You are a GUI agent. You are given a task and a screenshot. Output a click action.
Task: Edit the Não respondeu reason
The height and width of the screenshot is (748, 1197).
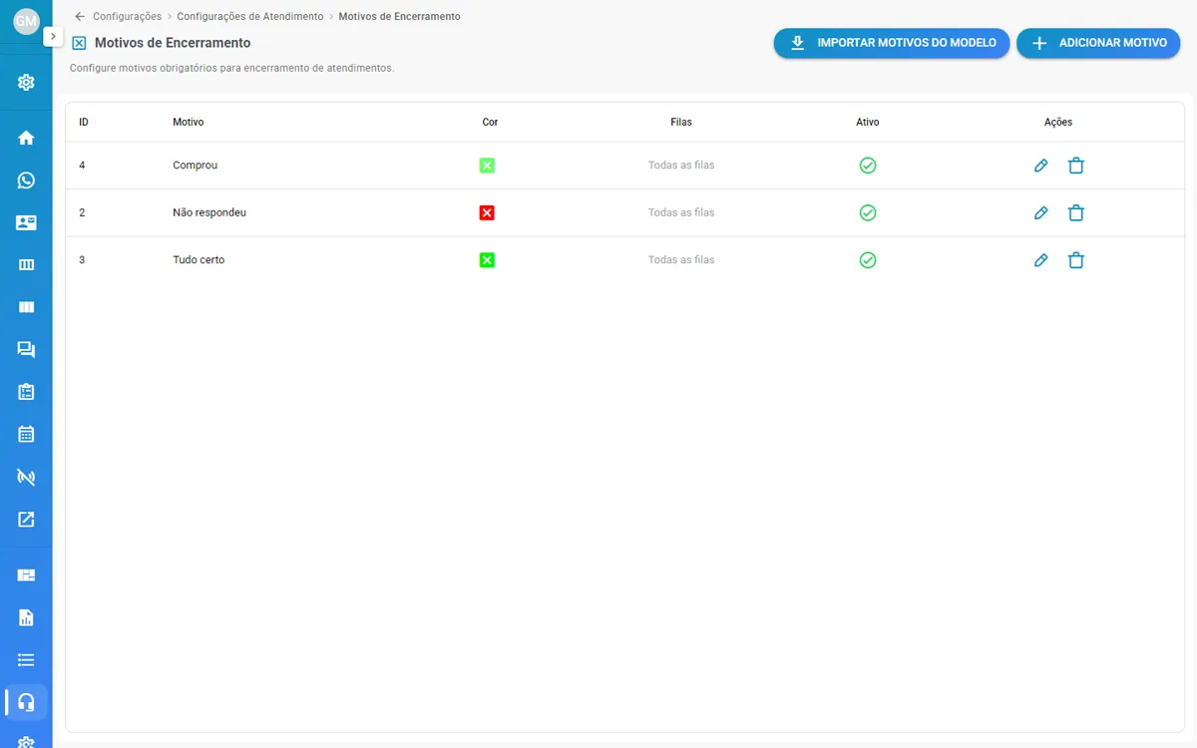pyautogui.click(x=1041, y=212)
